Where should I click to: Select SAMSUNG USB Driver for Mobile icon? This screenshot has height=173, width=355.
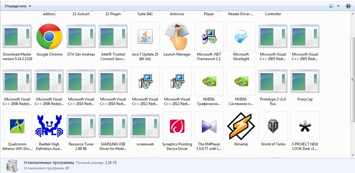(113, 126)
